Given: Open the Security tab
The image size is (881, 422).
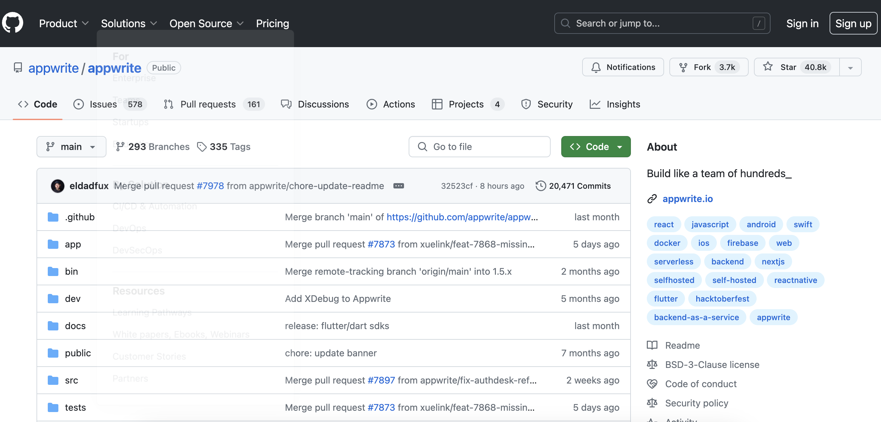Looking at the screenshot, I should (547, 104).
